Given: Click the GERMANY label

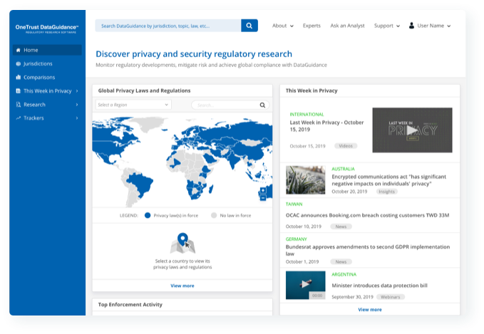Looking at the screenshot, I should click(x=296, y=239).
